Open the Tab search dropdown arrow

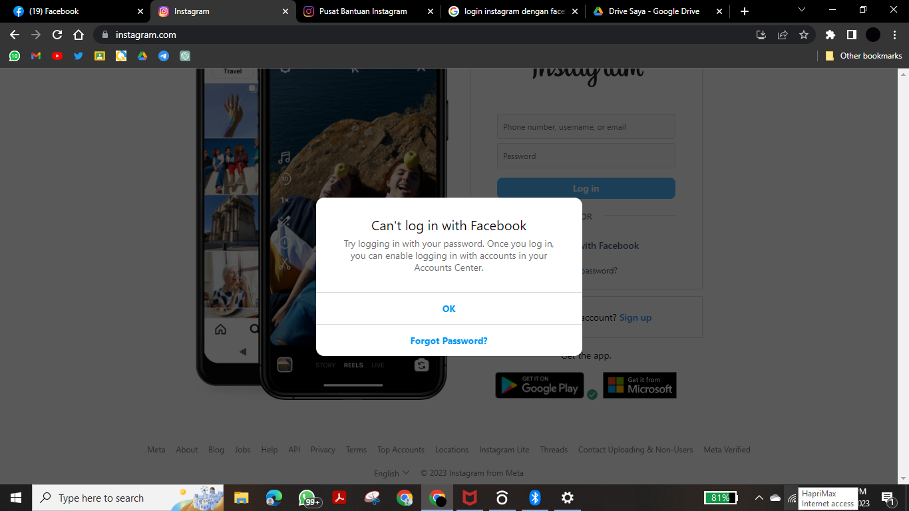tap(801, 10)
